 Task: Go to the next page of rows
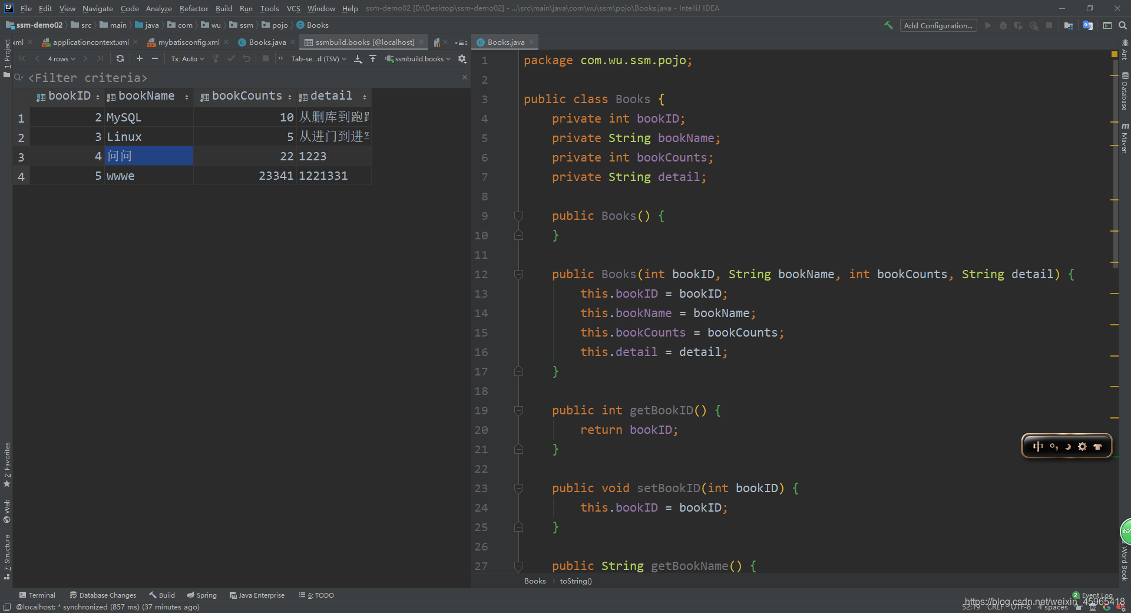pos(85,58)
